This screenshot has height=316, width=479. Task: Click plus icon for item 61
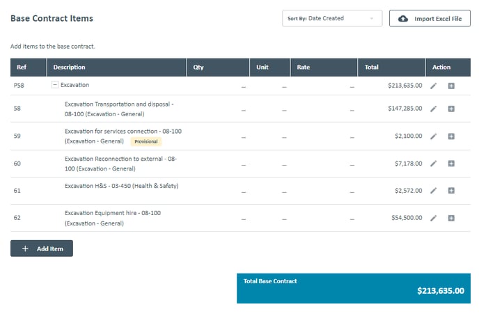[x=451, y=191]
